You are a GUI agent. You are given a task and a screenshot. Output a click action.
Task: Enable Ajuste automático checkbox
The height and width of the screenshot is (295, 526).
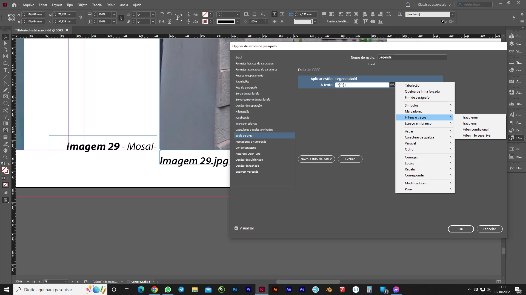(324, 21)
